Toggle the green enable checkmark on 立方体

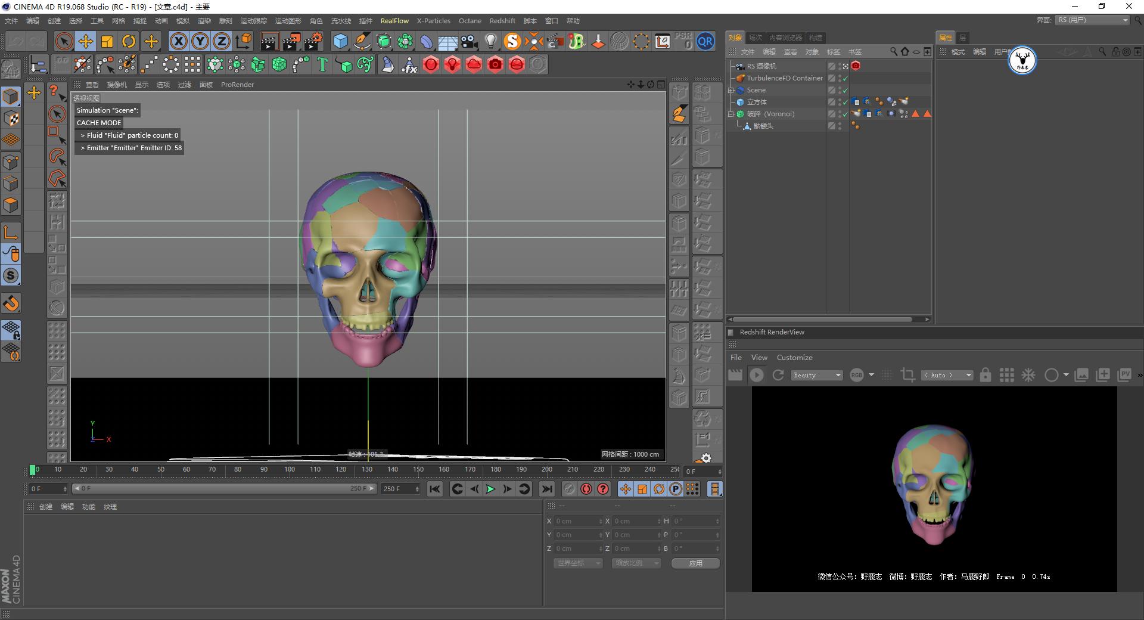pyautogui.click(x=844, y=102)
